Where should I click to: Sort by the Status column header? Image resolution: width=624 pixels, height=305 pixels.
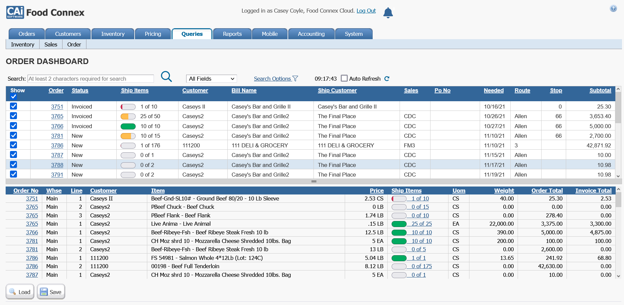click(80, 90)
